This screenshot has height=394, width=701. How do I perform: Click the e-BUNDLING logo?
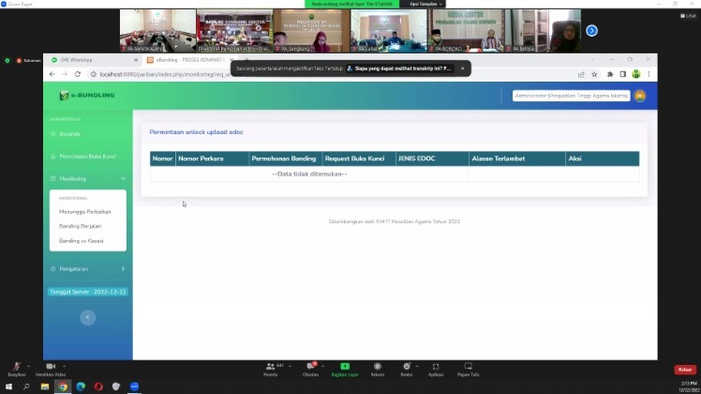(87, 96)
